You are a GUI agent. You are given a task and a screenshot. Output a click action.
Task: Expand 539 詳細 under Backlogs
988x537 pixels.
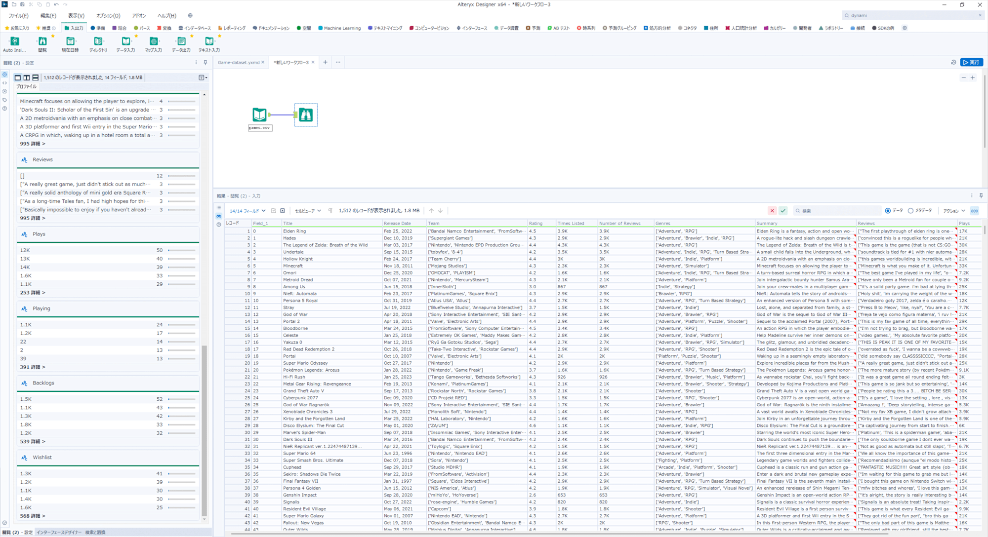[33, 442]
